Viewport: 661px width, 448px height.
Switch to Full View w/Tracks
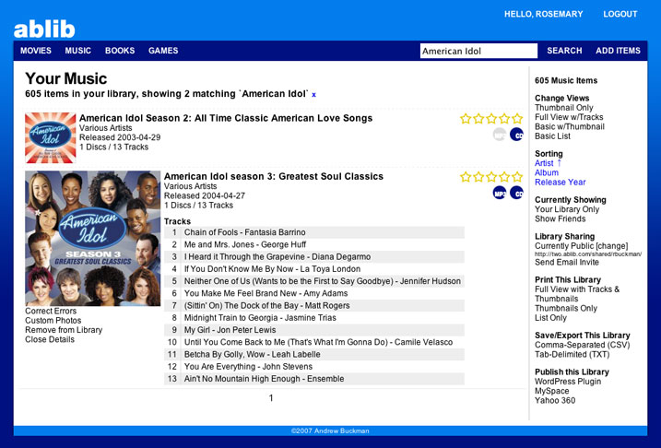[x=569, y=117]
